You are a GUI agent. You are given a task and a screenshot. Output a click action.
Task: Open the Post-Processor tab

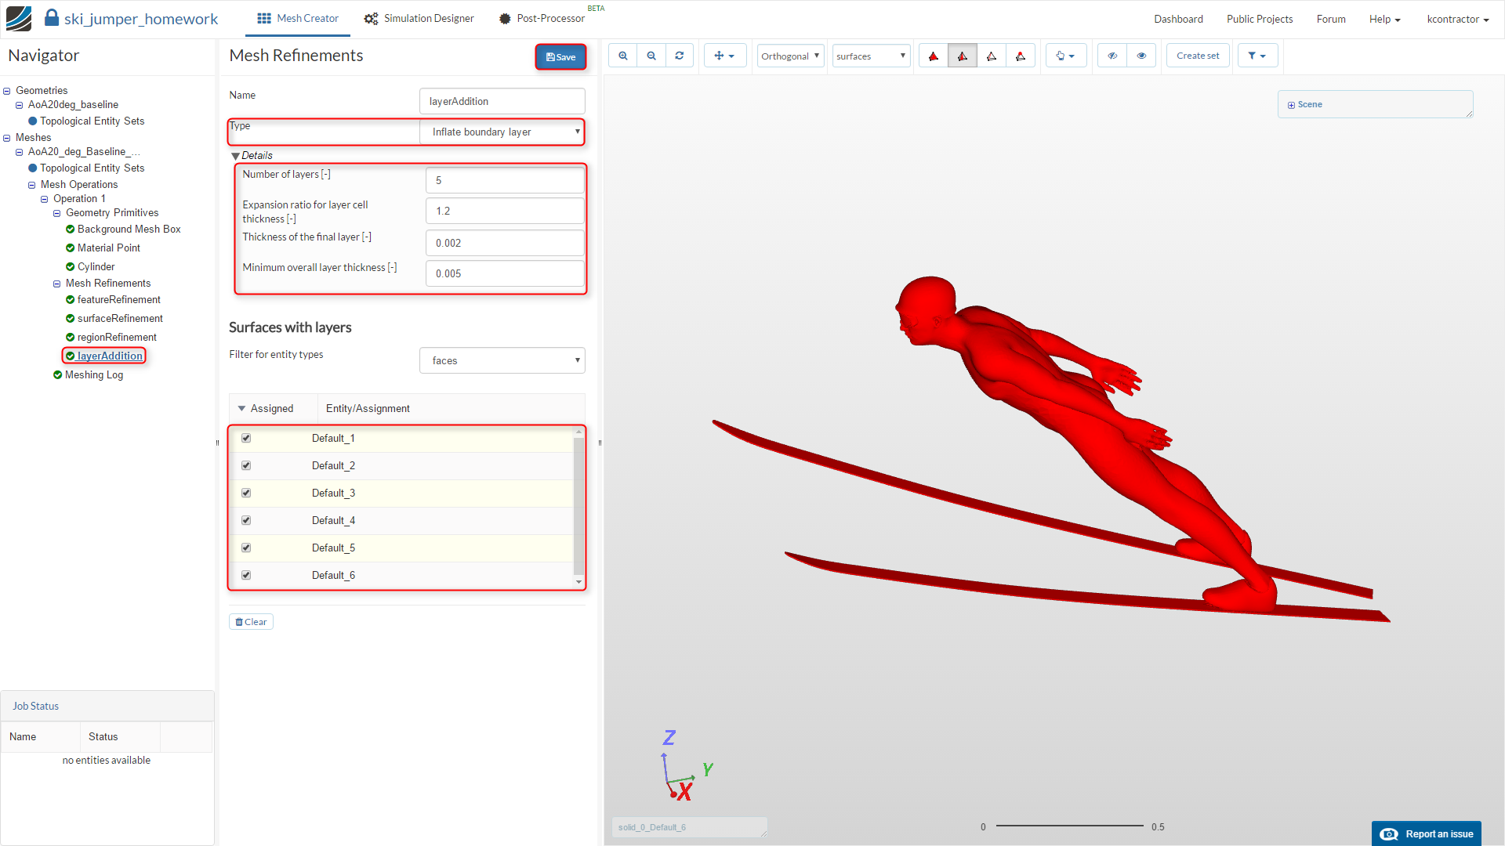pos(542,18)
